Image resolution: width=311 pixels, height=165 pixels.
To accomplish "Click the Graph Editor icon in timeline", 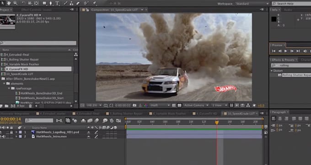I will [x=118, y=120].
